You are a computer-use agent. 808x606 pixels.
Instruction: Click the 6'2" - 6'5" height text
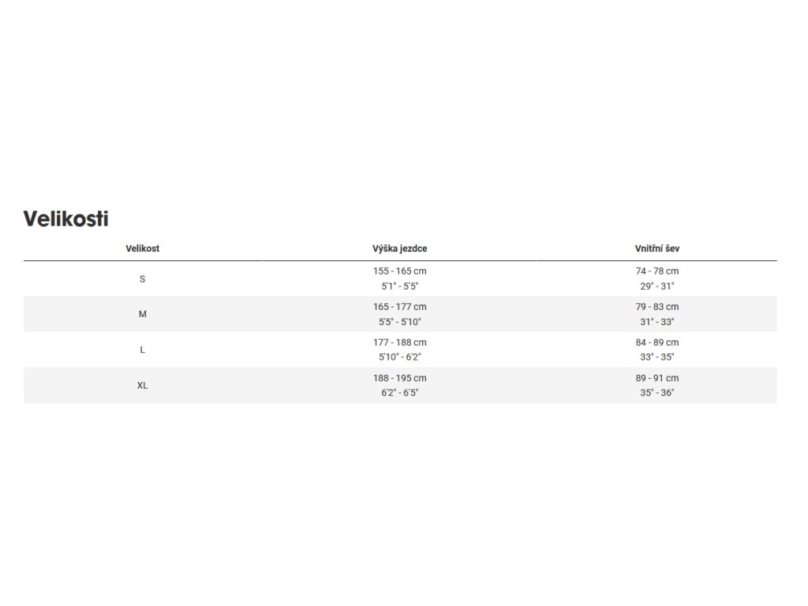pyautogui.click(x=399, y=393)
